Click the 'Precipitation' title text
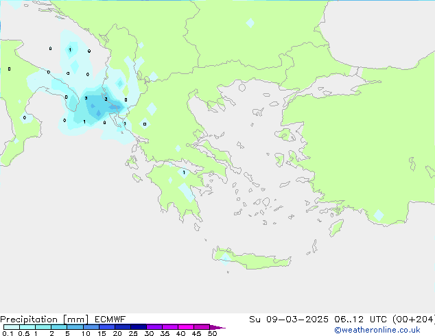 (29, 320)
